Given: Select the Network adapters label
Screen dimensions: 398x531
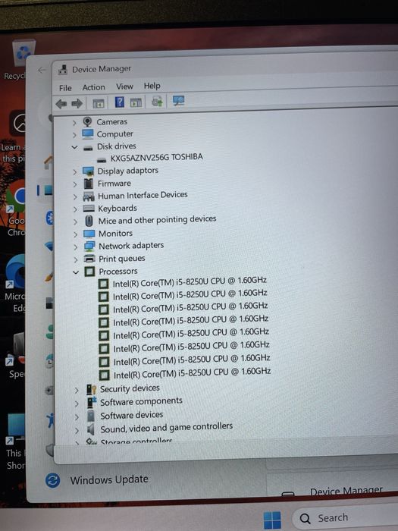Looking at the screenshot, I should (131, 246).
